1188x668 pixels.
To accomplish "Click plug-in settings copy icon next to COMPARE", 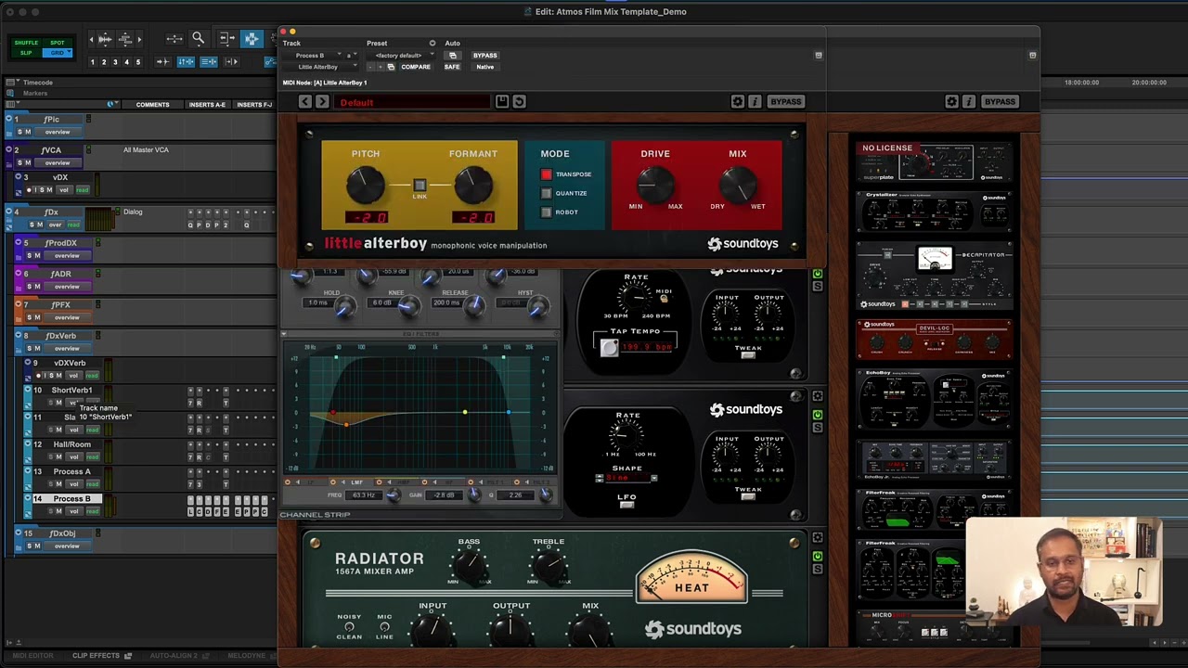I will pyautogui.click(x=391, y=67).
